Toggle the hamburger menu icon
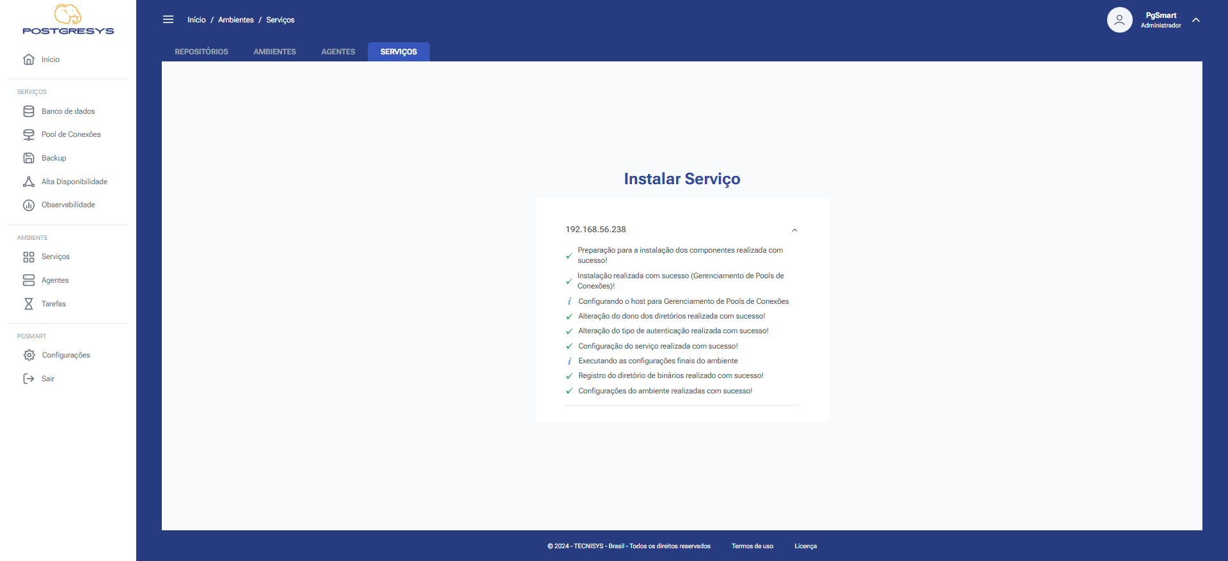The width and height of the screenshot is (1228, 561). (168, 19)
